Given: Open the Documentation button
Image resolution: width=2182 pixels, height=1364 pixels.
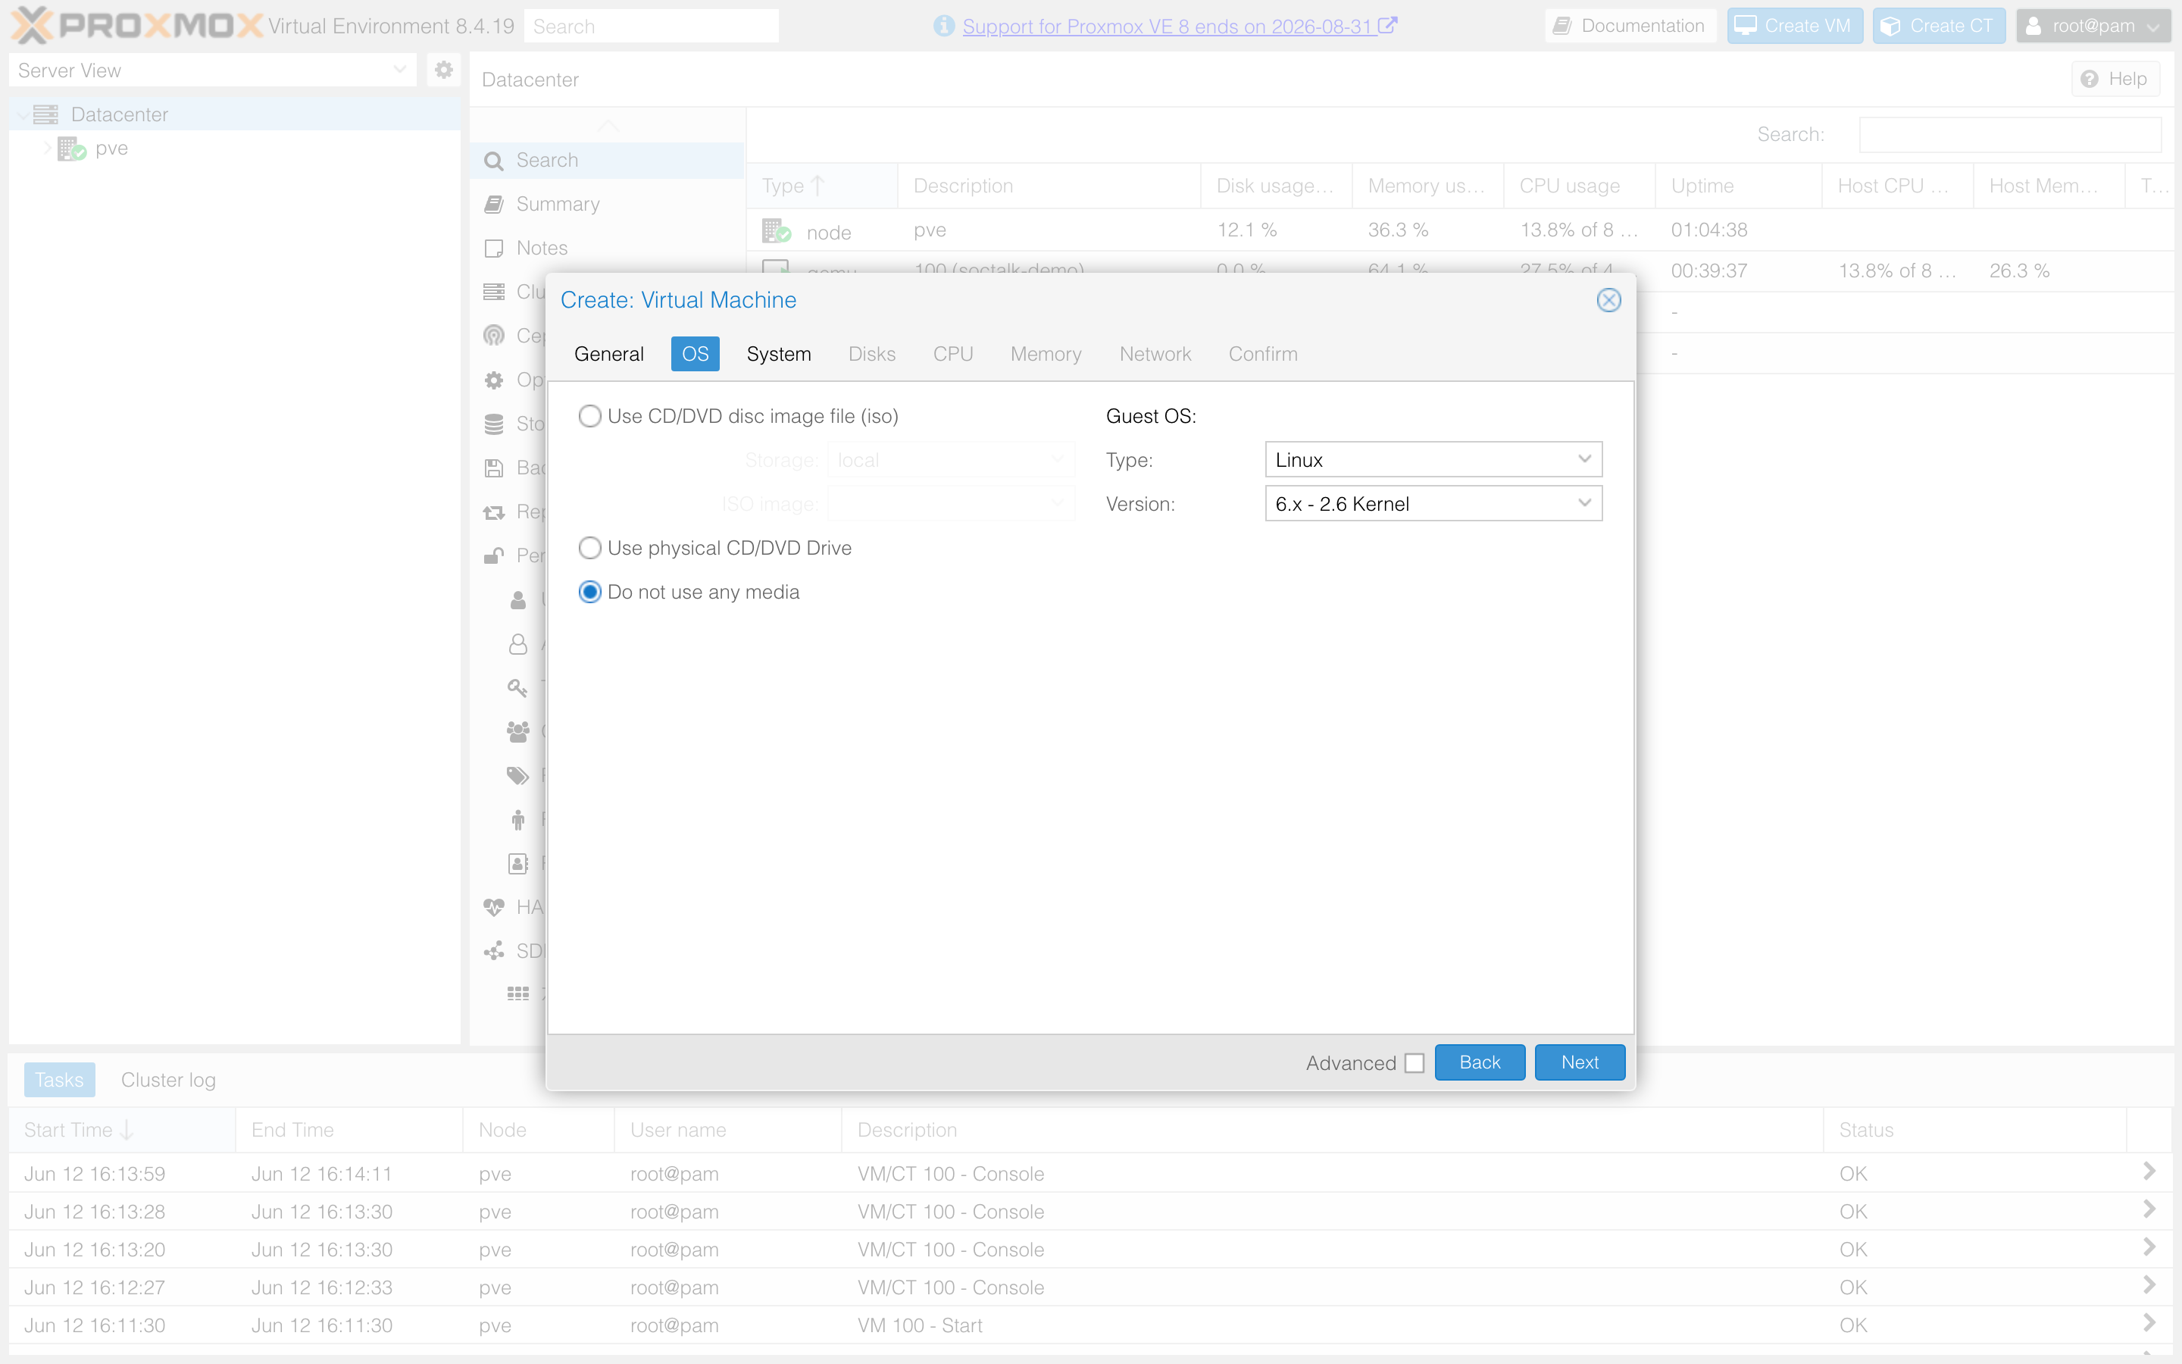Looking at the screenshot, I should (1630, 25).
